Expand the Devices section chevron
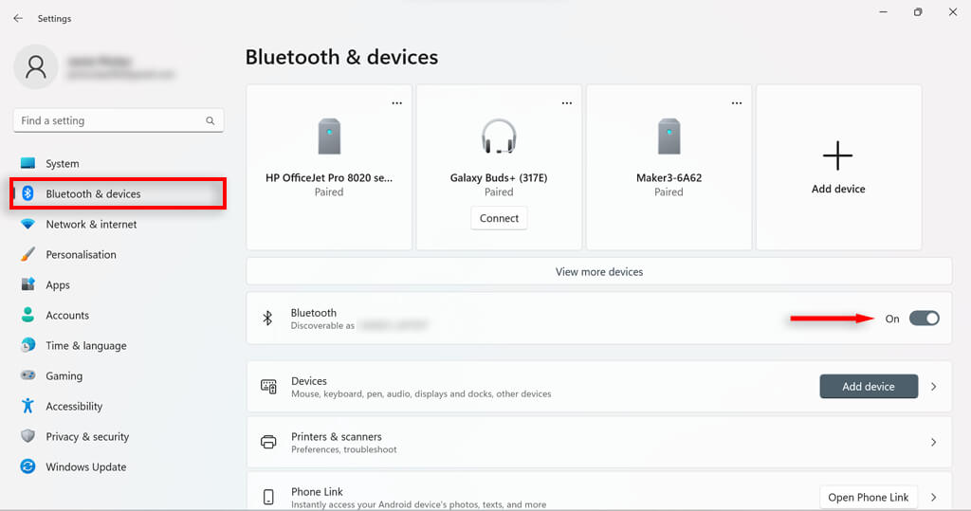The image size is (971, 511). (933, 387)
